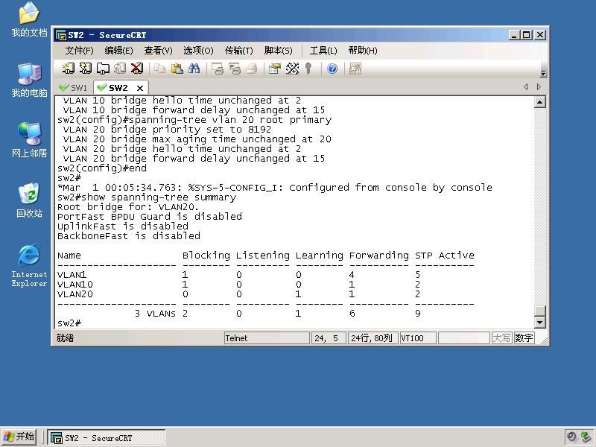
Task: Click the terminal scrollbar up arrow
Action: 539,102
